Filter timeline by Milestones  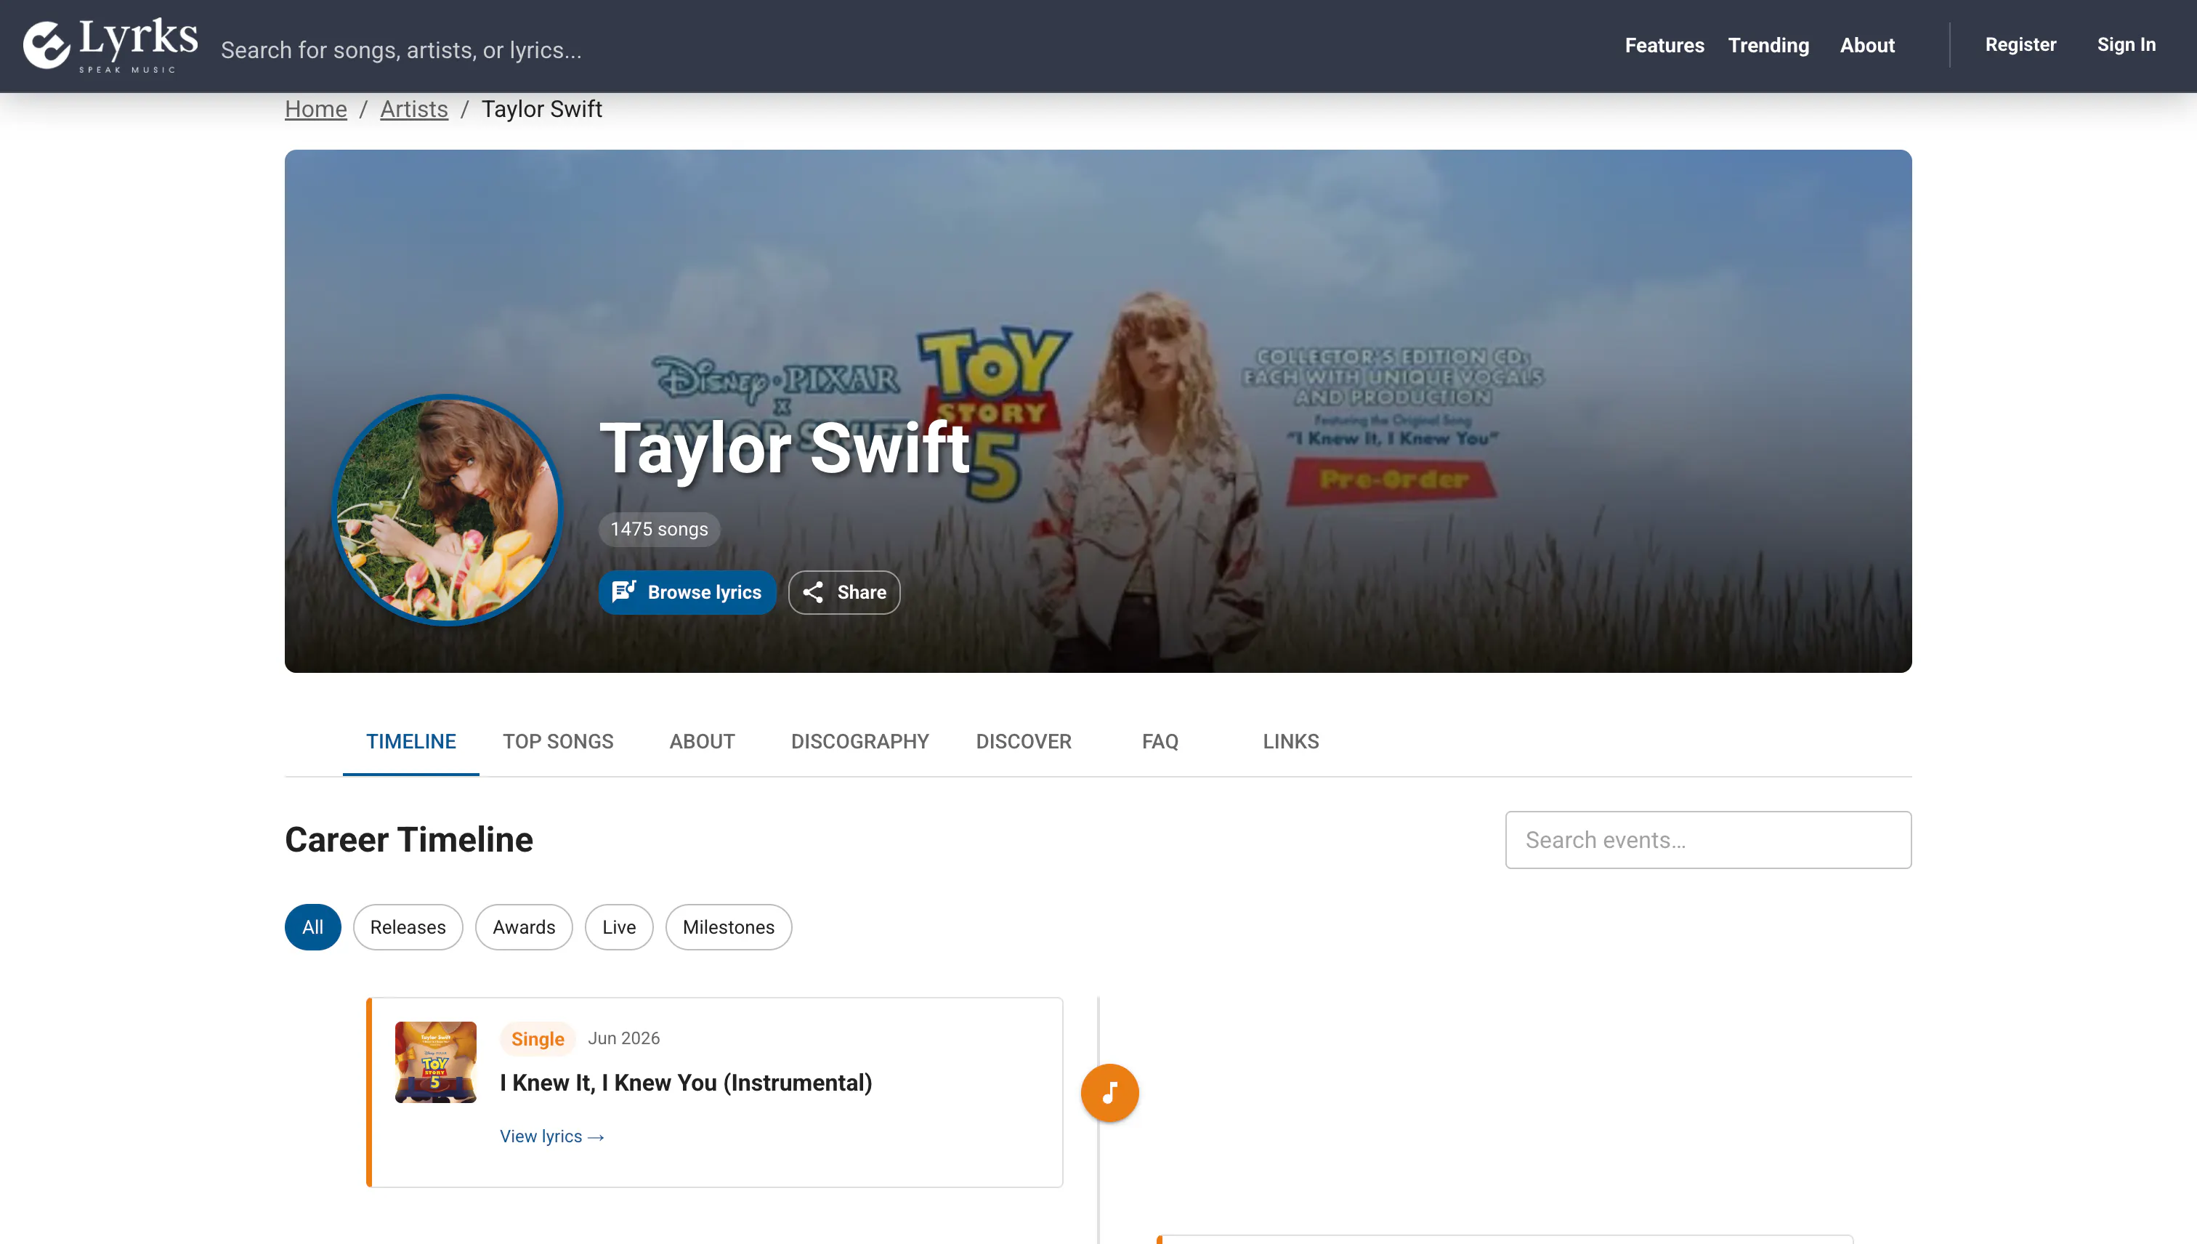[729, 926]
